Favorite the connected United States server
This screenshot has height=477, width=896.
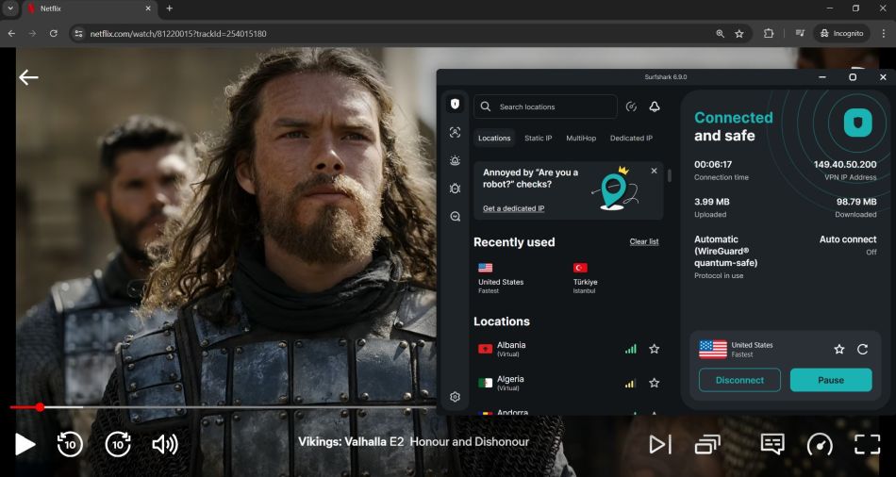point(838,349)
